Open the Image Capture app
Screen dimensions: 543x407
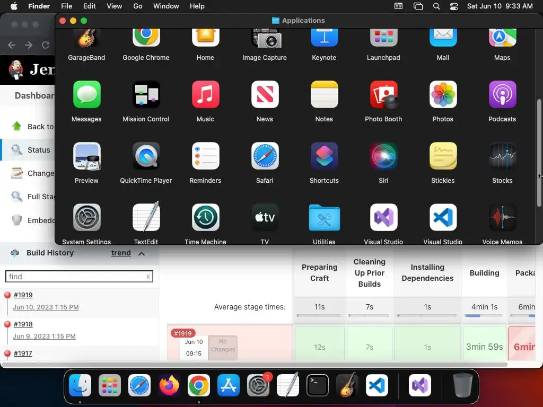[x=265, y=39]
